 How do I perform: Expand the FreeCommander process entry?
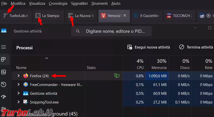18,84
